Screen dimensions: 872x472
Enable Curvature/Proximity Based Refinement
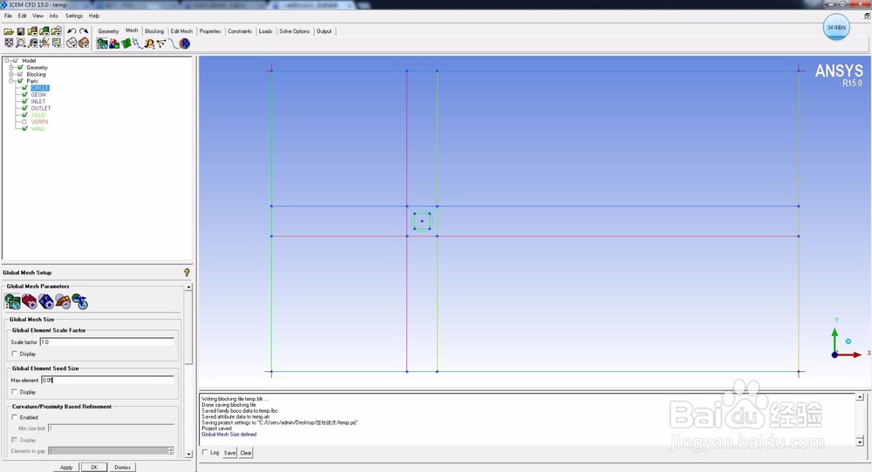(x=15, y=417)
